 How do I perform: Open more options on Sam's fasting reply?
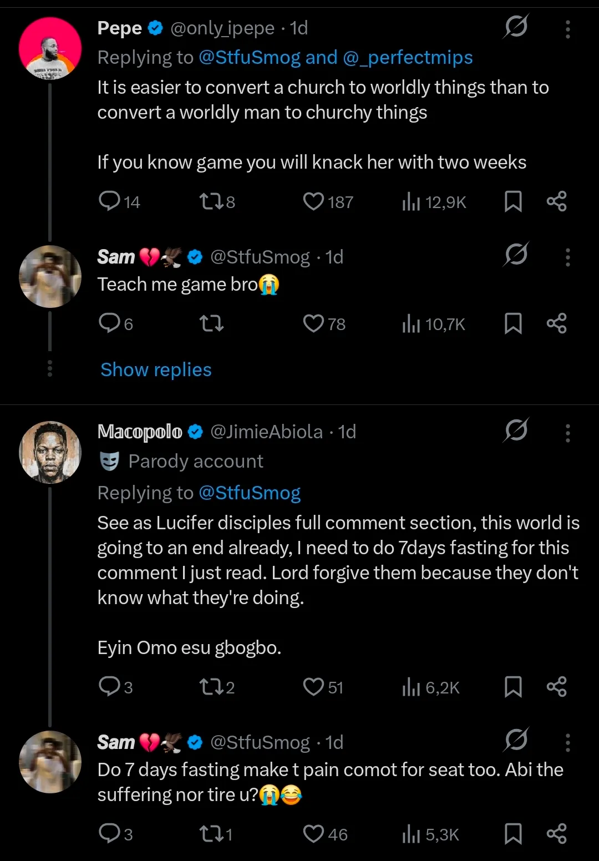pos(567,742)
